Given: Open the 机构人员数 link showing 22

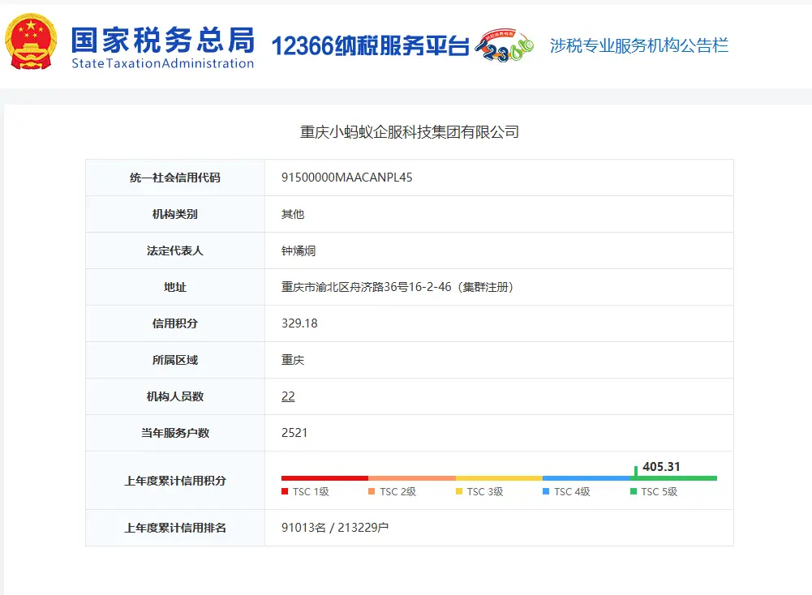Looking at the screenshot, I should coord(288,396).
